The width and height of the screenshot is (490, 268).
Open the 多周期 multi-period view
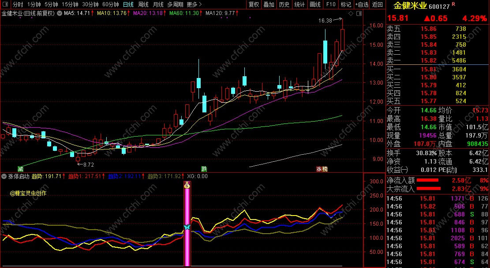click(175, 4)
